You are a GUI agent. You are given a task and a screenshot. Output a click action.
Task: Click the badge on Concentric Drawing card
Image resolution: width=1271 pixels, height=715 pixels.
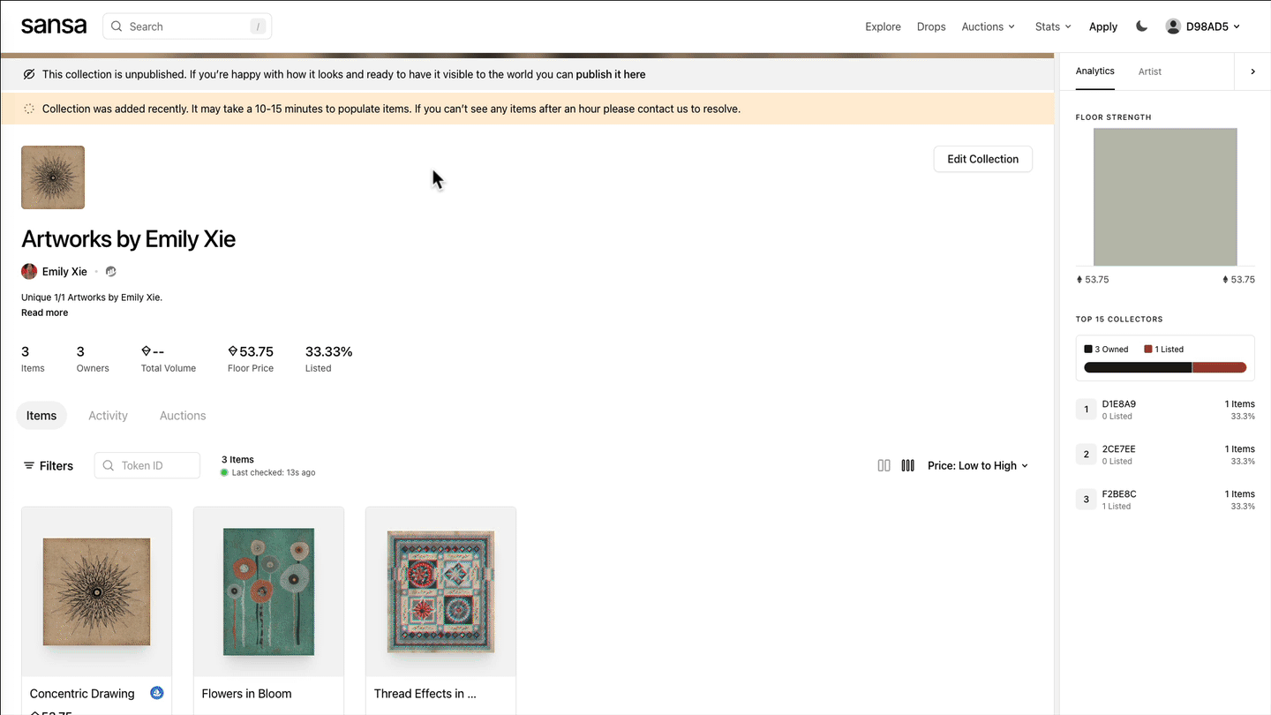tap(157, 693)
